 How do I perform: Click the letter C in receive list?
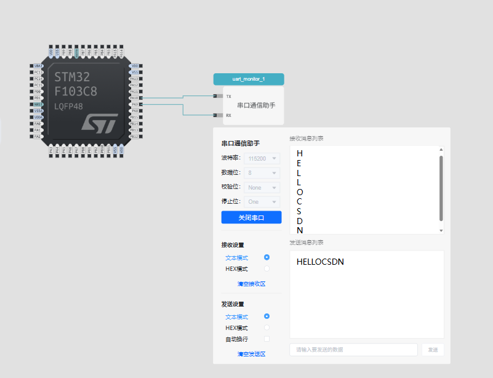click(299, 201)
